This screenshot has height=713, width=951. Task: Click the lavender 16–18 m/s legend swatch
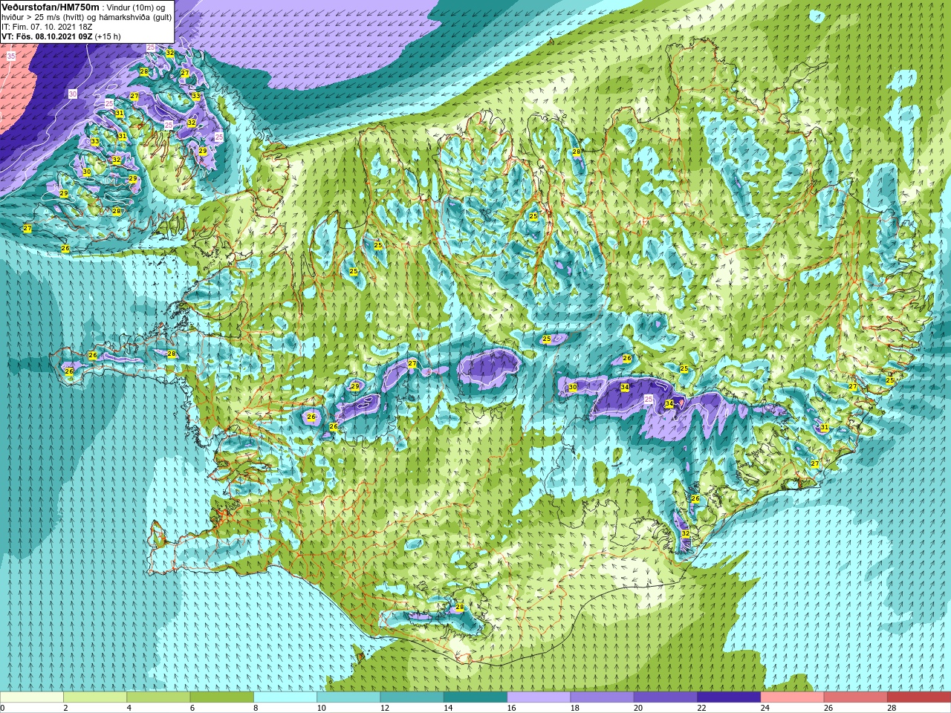[539, 697]
